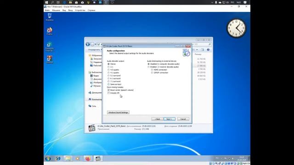This screenshot has height=165, width=294.
Task: Click the Explorer window forward arrow button
Action: 92,44
